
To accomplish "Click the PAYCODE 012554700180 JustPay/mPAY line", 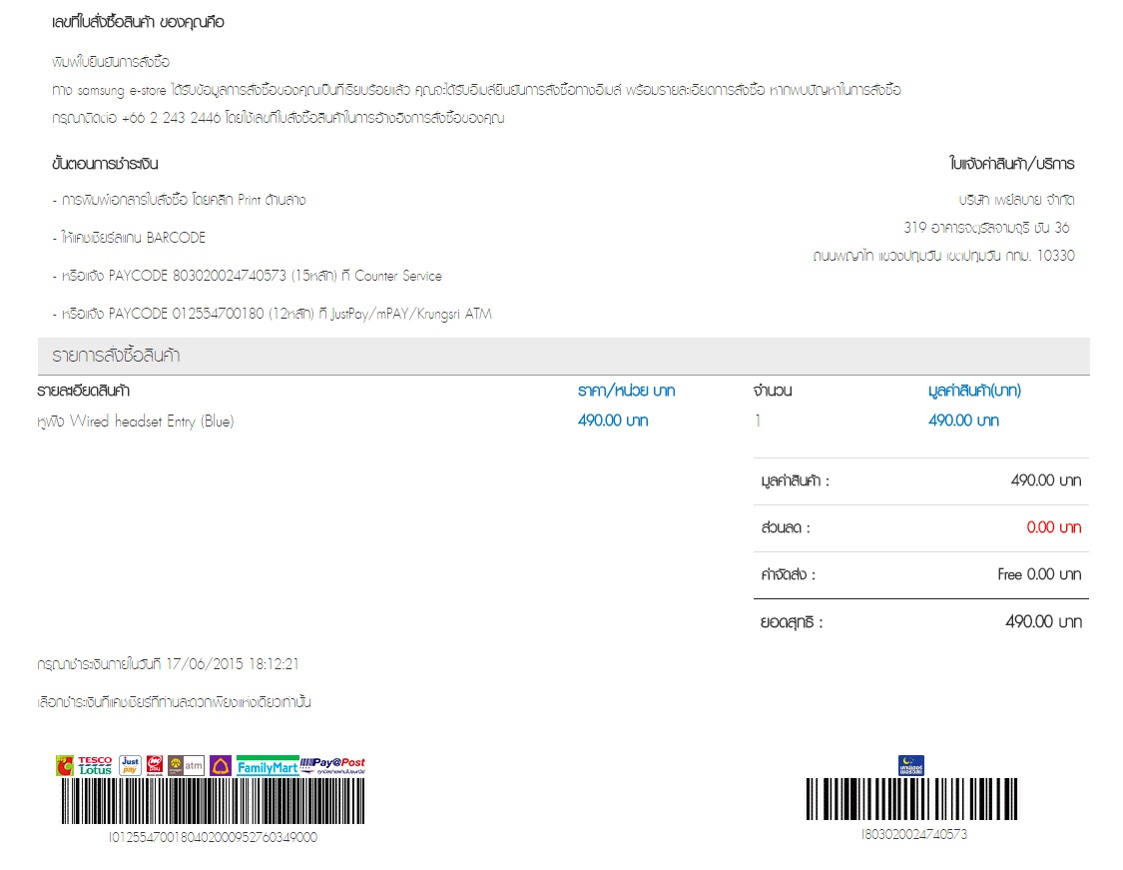I will (273, 314).
